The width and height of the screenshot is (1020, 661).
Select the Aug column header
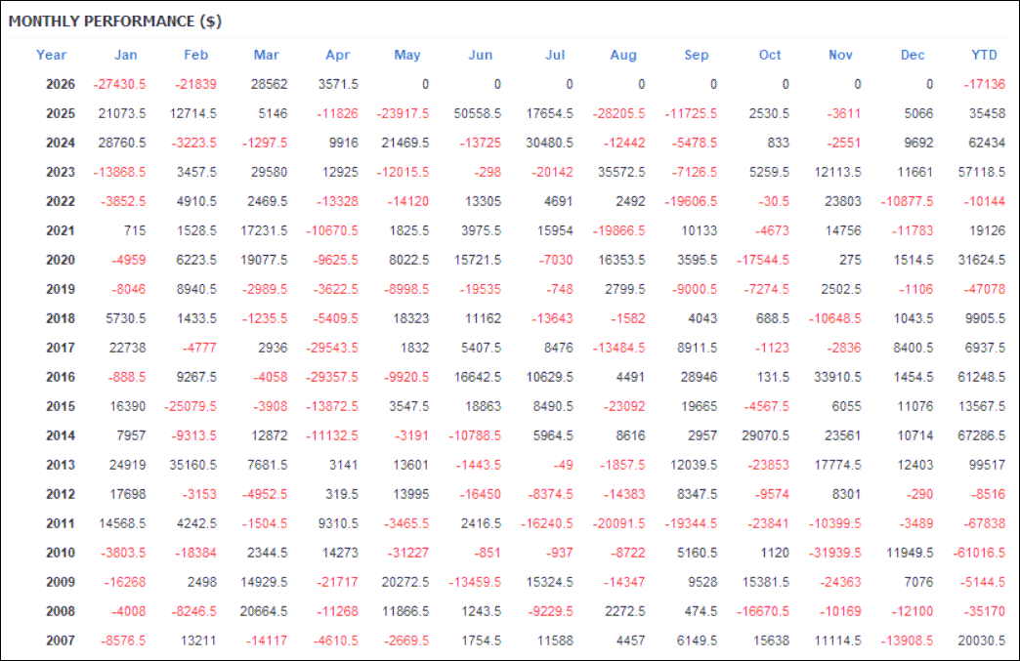pos(623,56)
